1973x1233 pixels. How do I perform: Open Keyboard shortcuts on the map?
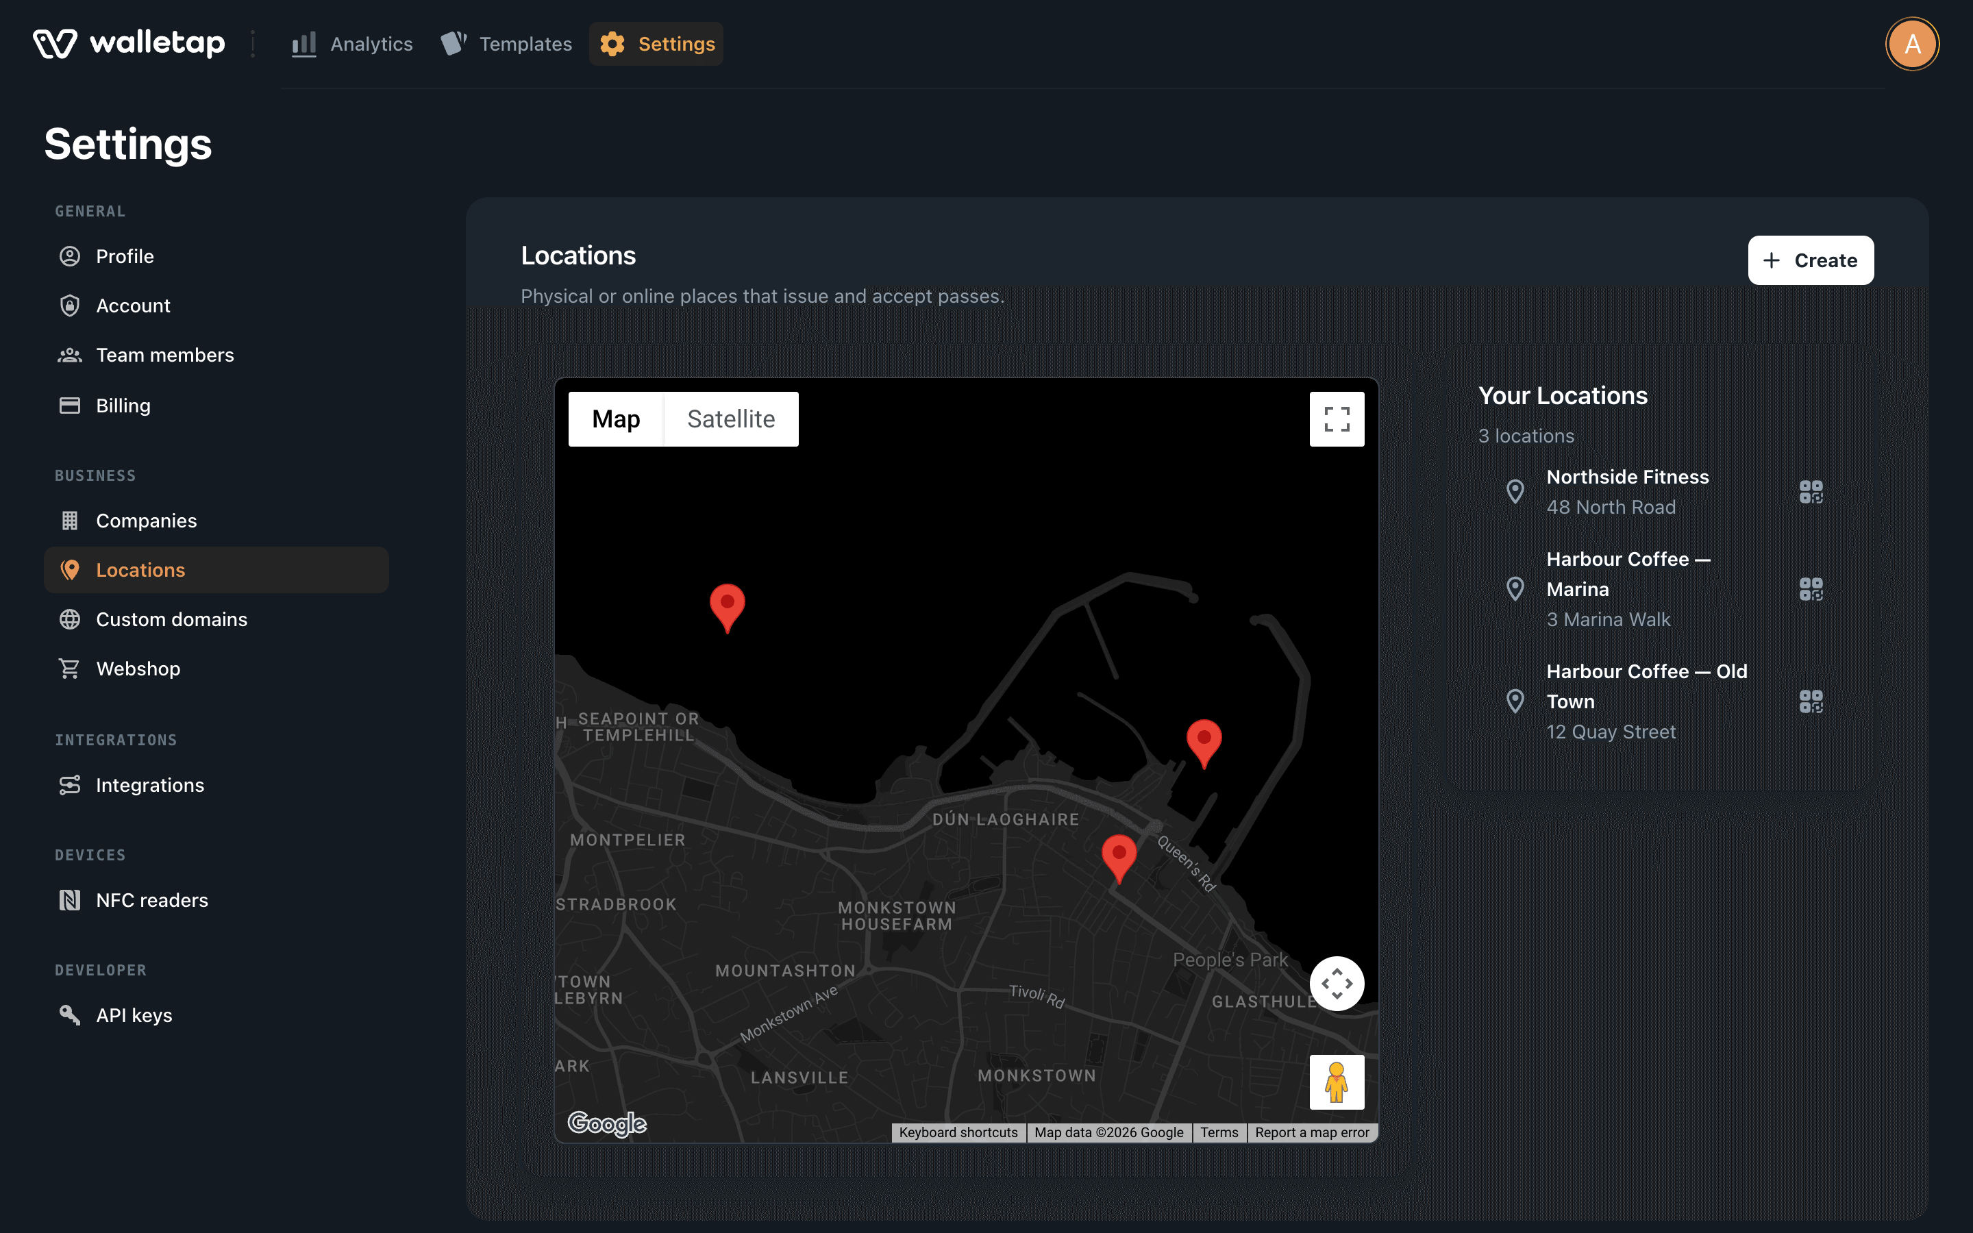[x=958, y=1133]
